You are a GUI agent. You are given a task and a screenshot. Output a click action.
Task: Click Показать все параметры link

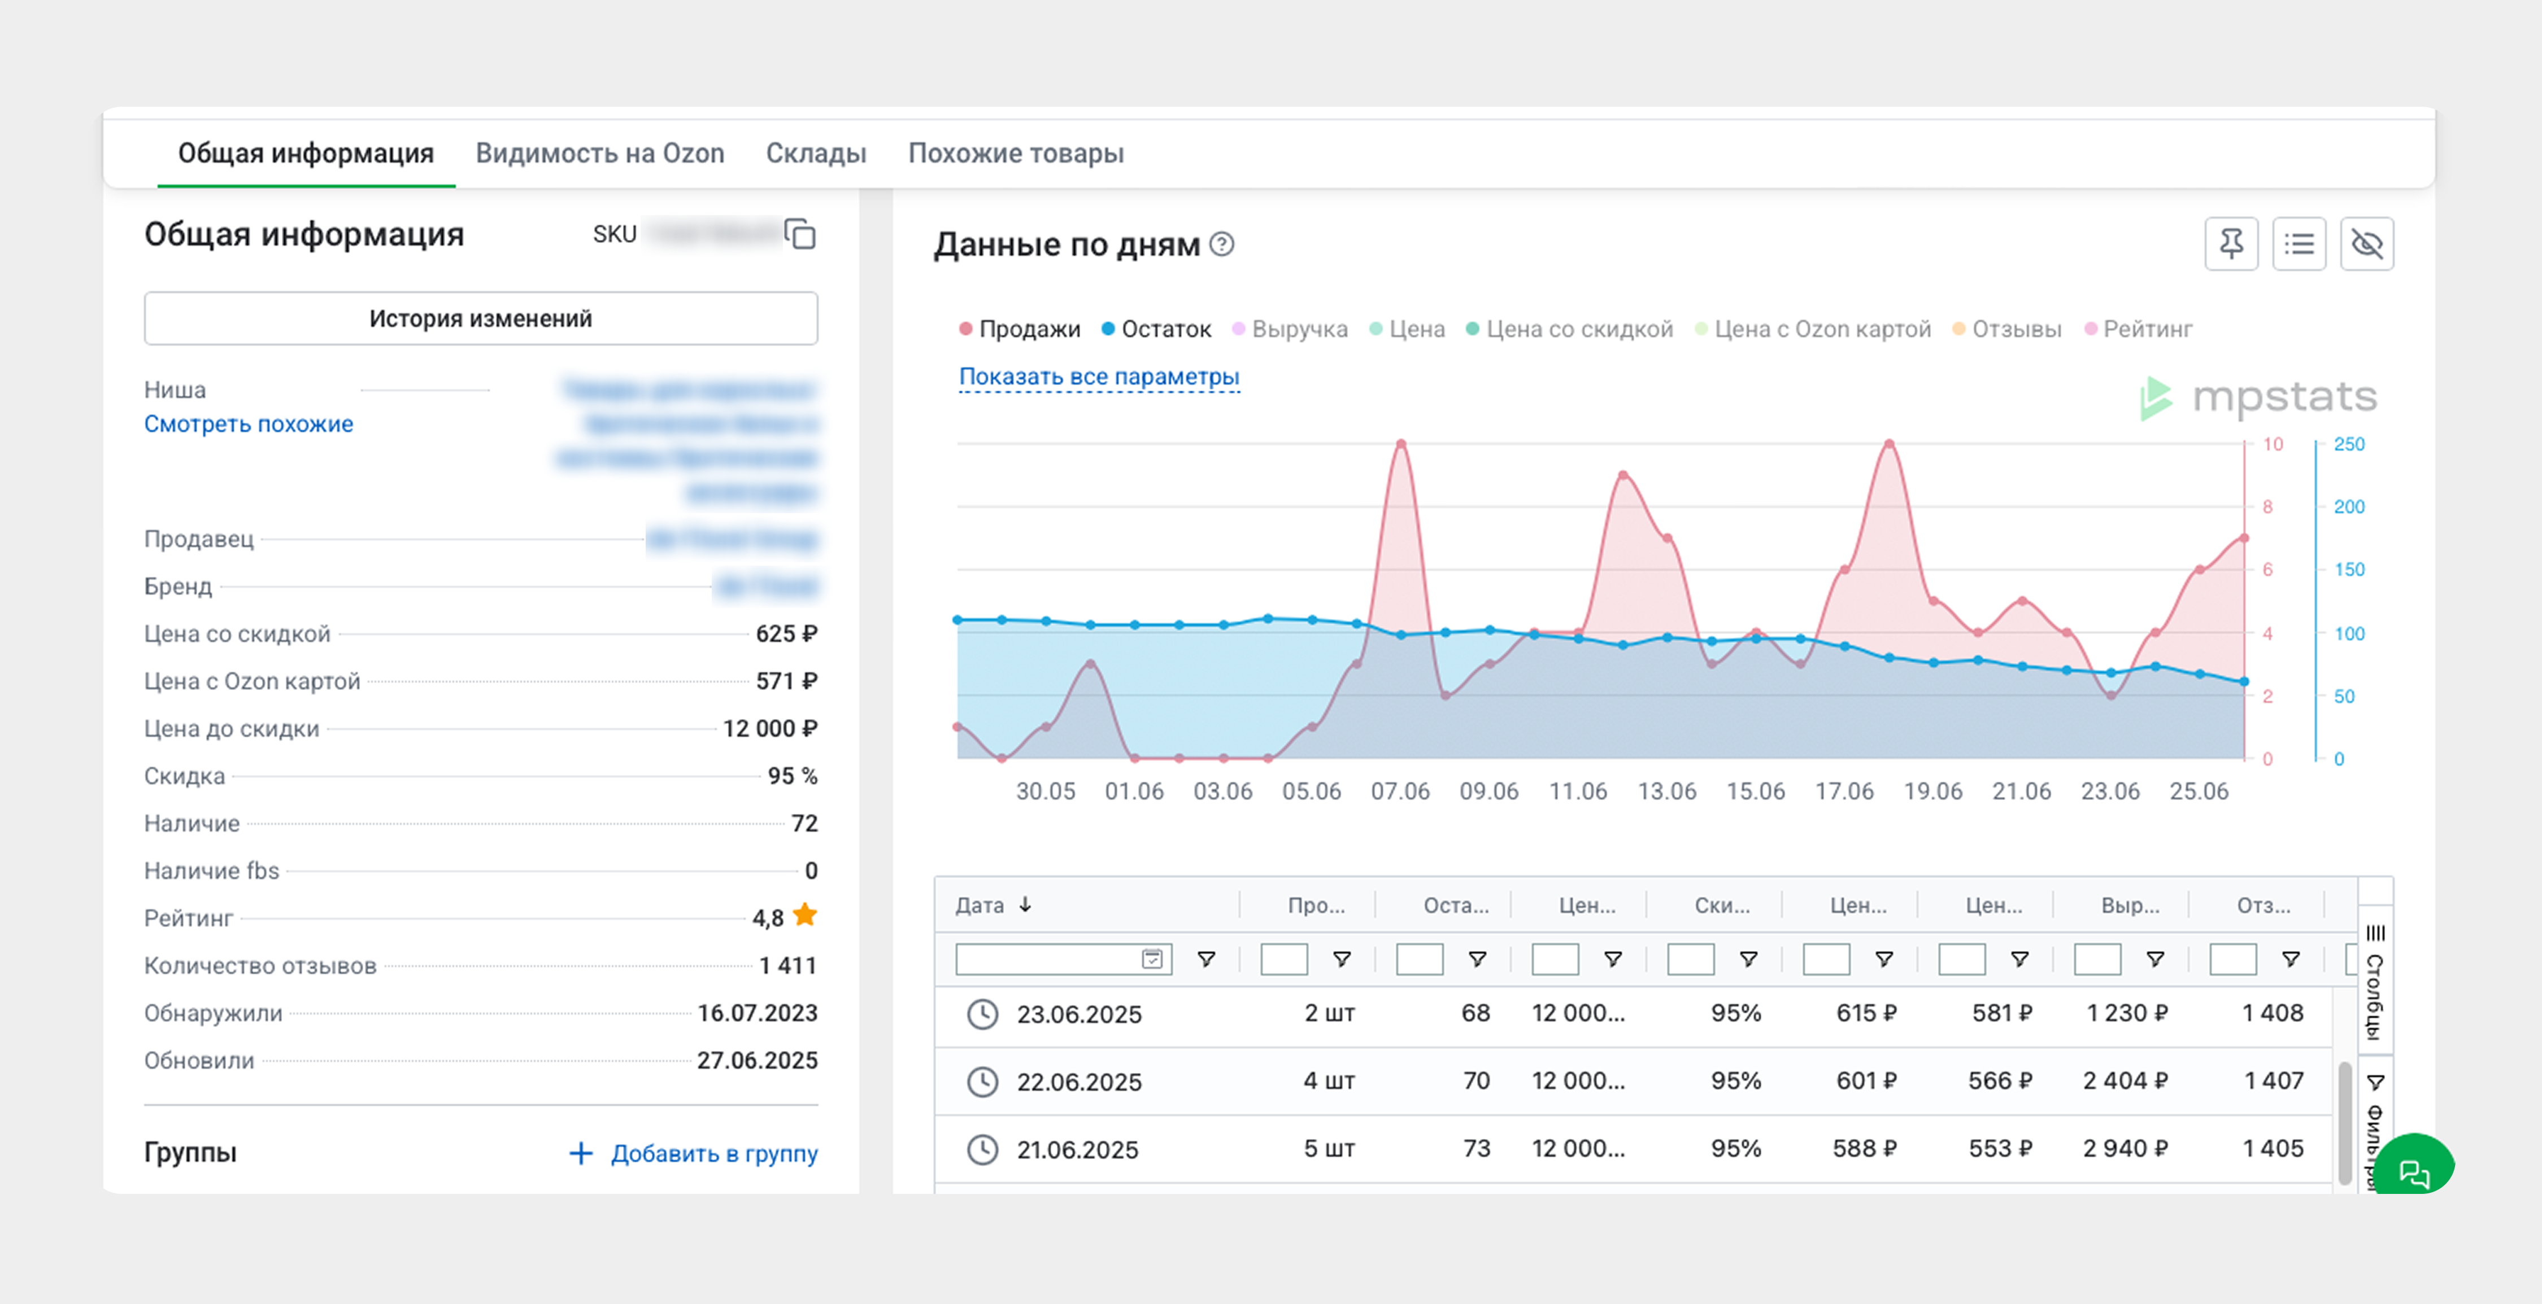[1099, 377]
